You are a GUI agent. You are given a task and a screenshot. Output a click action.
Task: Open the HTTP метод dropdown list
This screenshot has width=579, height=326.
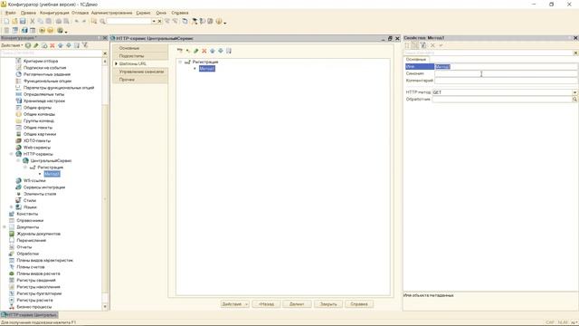point(574,92)
